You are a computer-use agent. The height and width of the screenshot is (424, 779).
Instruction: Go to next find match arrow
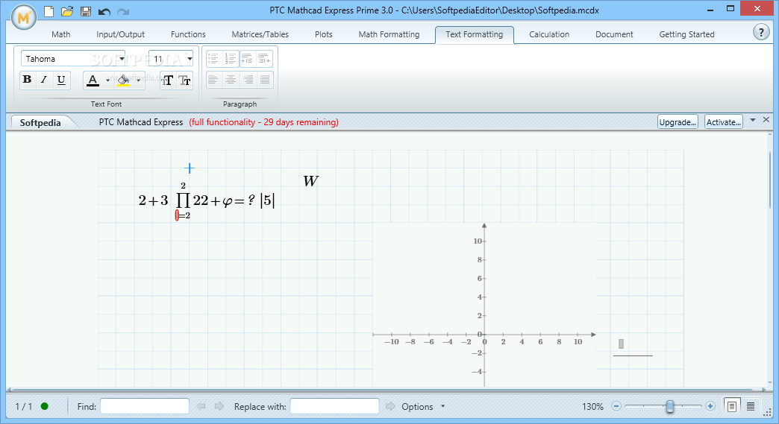point(219,406)
